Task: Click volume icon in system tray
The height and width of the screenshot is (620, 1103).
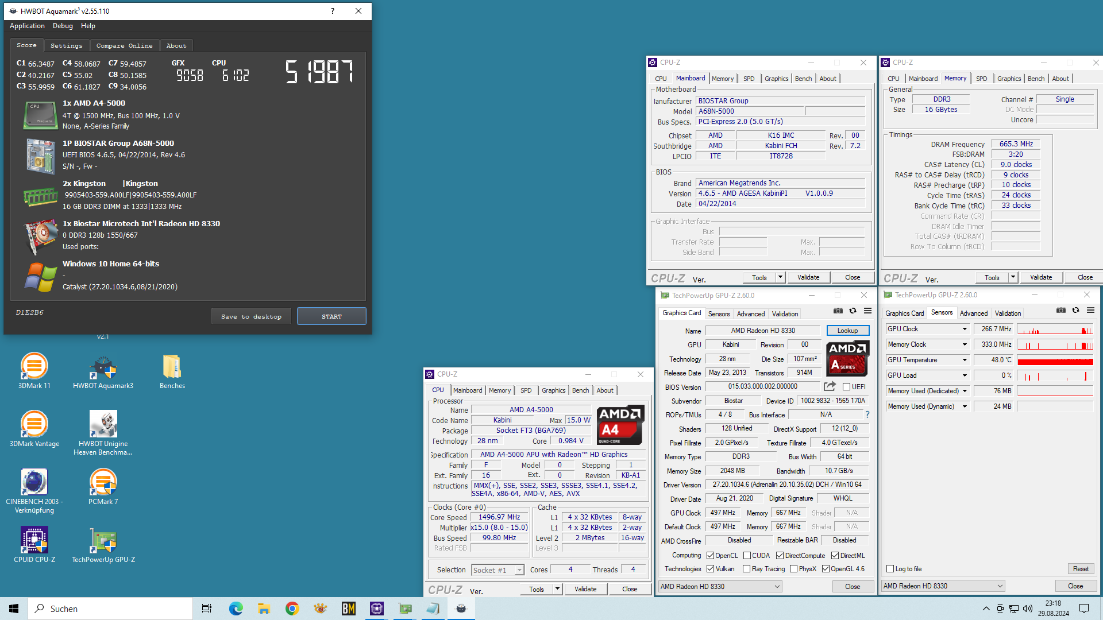Action: click(1028, 609)
